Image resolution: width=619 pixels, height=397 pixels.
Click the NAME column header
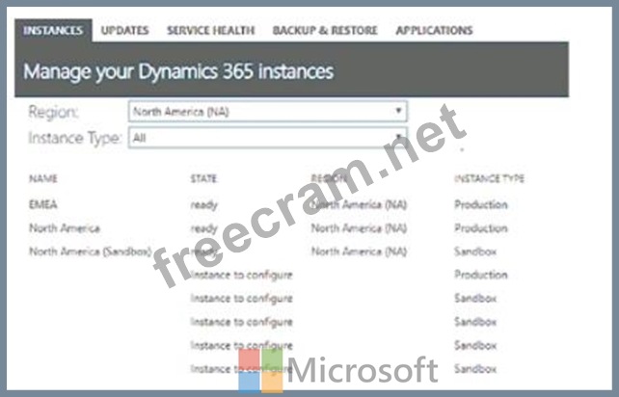(x=43, y=179)
